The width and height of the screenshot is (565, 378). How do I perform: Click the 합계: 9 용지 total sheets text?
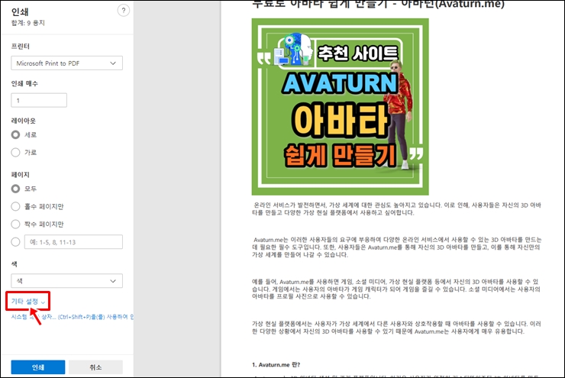27,23
